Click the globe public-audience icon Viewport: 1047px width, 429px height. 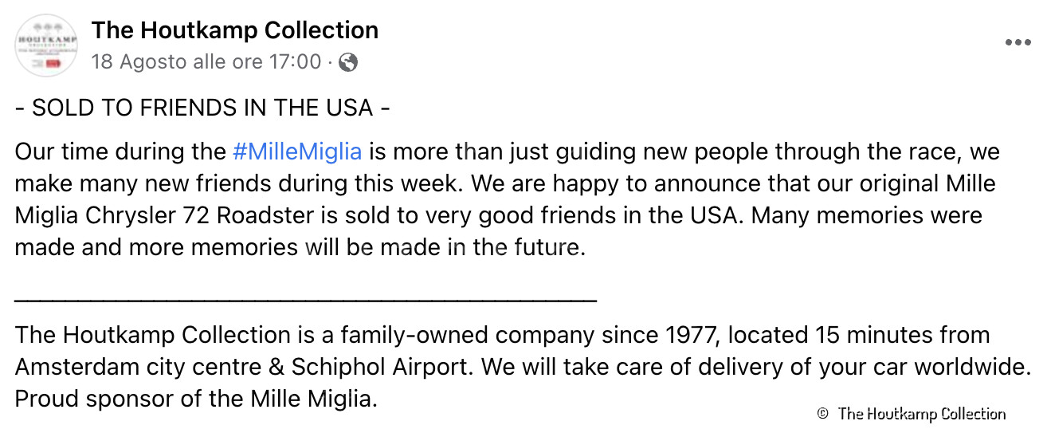tap(348, 62)
